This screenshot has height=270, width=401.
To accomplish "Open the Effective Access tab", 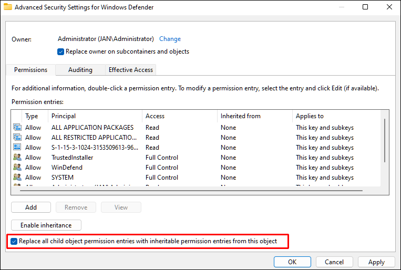I will pyautogui.click(x=130, y=70).
